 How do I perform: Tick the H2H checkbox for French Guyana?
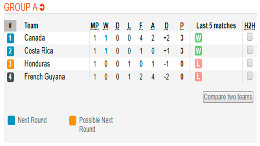[x=249, y=76]
